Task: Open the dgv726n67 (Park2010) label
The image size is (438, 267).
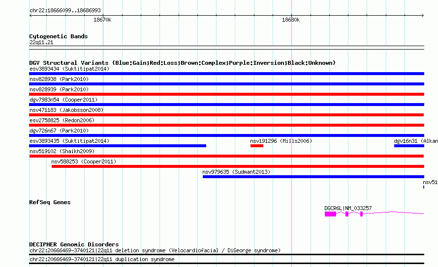Action: (x=59, y=131)
